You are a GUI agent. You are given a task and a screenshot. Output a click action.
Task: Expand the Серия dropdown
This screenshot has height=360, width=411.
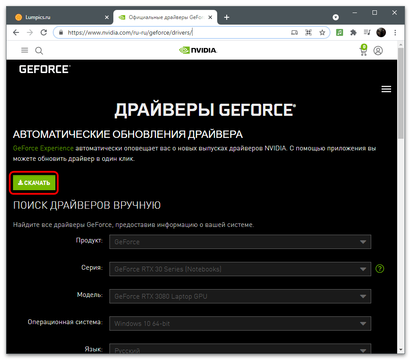tap(240, 269)
